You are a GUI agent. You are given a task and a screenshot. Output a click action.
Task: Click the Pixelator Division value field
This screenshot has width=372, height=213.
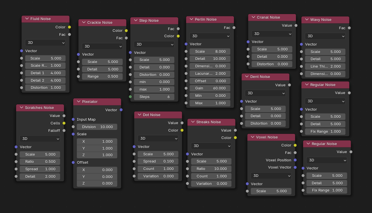coord(97,127)
